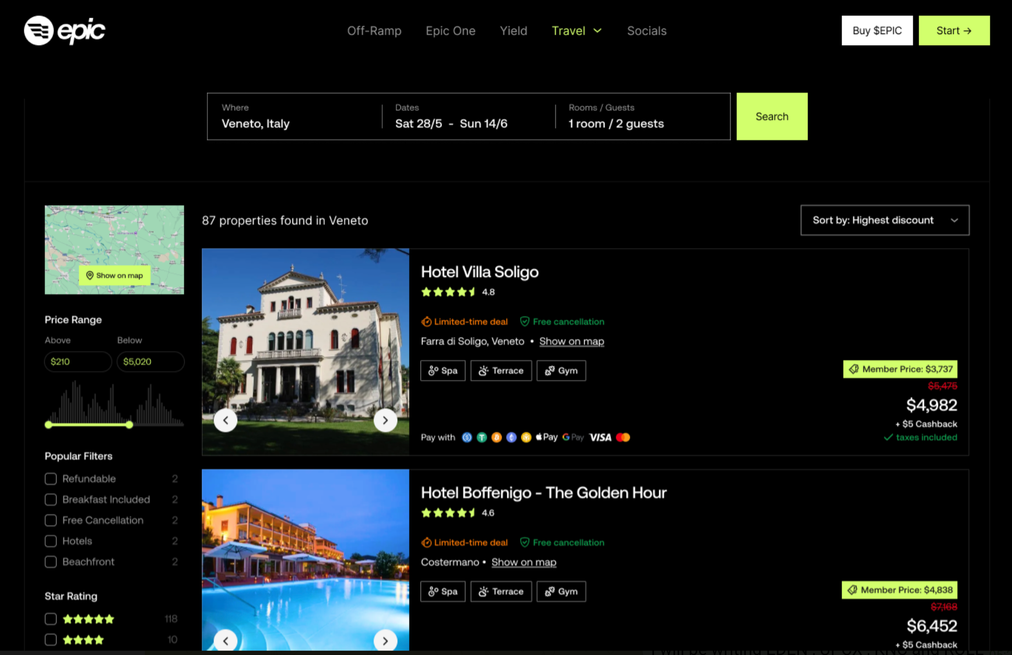Screen dimensions: 1012x655
Task: Click the left handle of price range slider
Action: [49, 425]
